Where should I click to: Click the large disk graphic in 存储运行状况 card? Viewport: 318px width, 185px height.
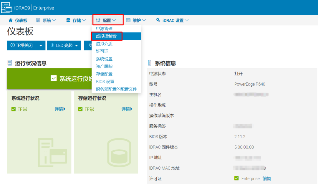(119, 153)
